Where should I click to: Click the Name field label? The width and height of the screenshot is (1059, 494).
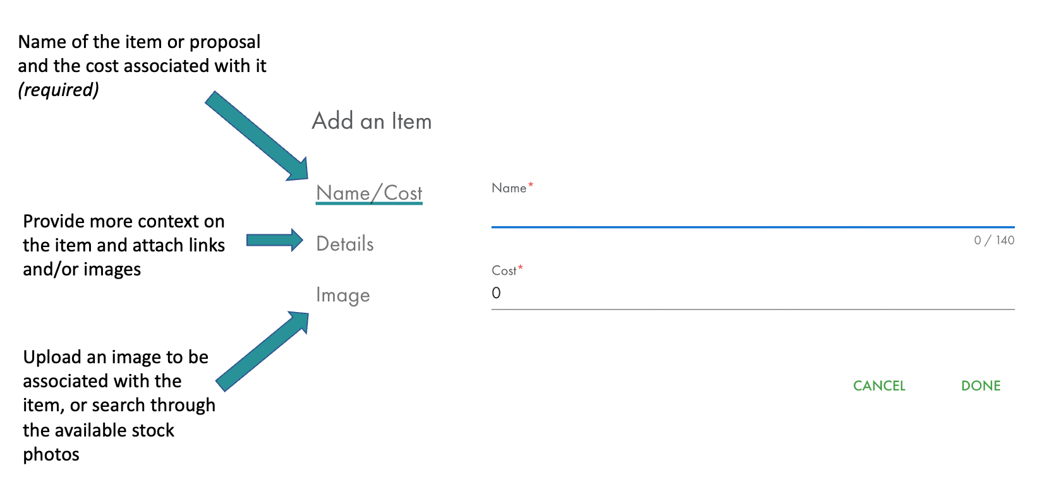click(x=509, y=188)
